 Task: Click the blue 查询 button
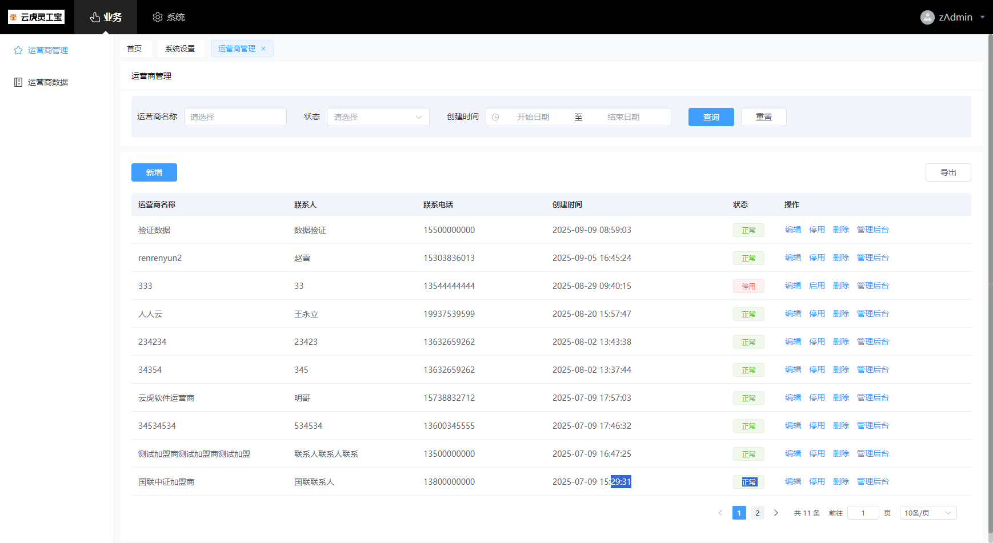(711, 117)
